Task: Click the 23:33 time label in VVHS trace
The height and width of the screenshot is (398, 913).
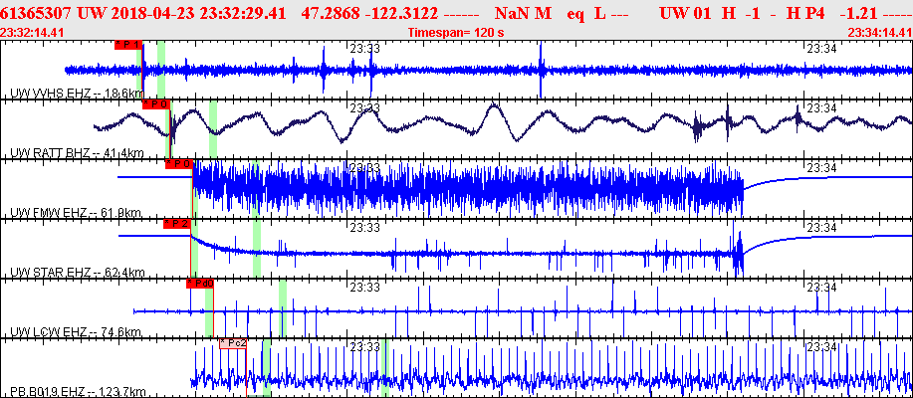Action: tap(364, 49)
